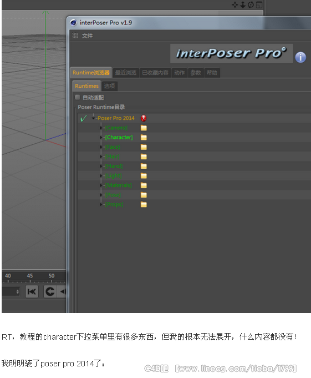
Task: Click the folder icon beside Face
Action: (x=144, y=147)
